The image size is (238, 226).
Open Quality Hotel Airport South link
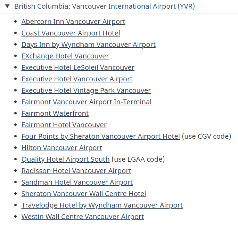[65, 159]
